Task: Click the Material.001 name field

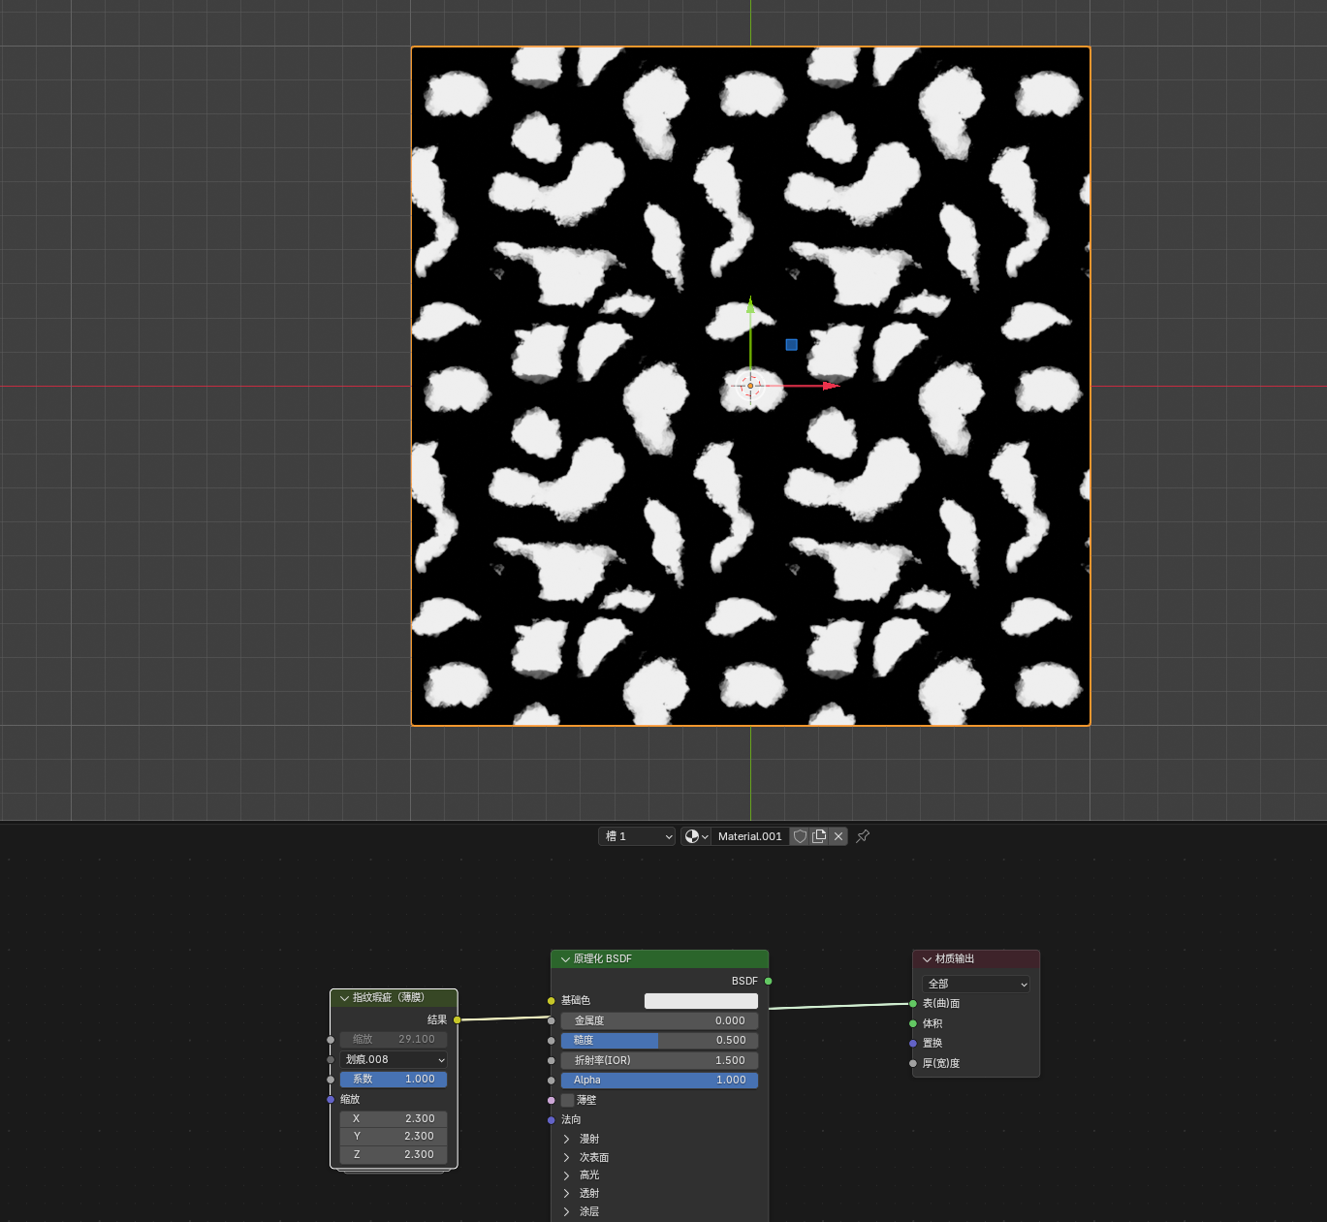Action: [750, 836]
